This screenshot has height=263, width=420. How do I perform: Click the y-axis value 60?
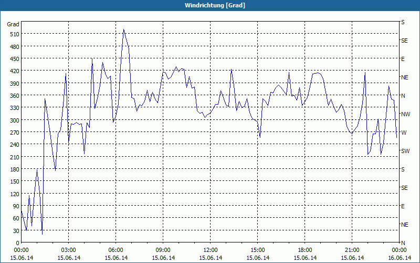[x=16, y=218]
